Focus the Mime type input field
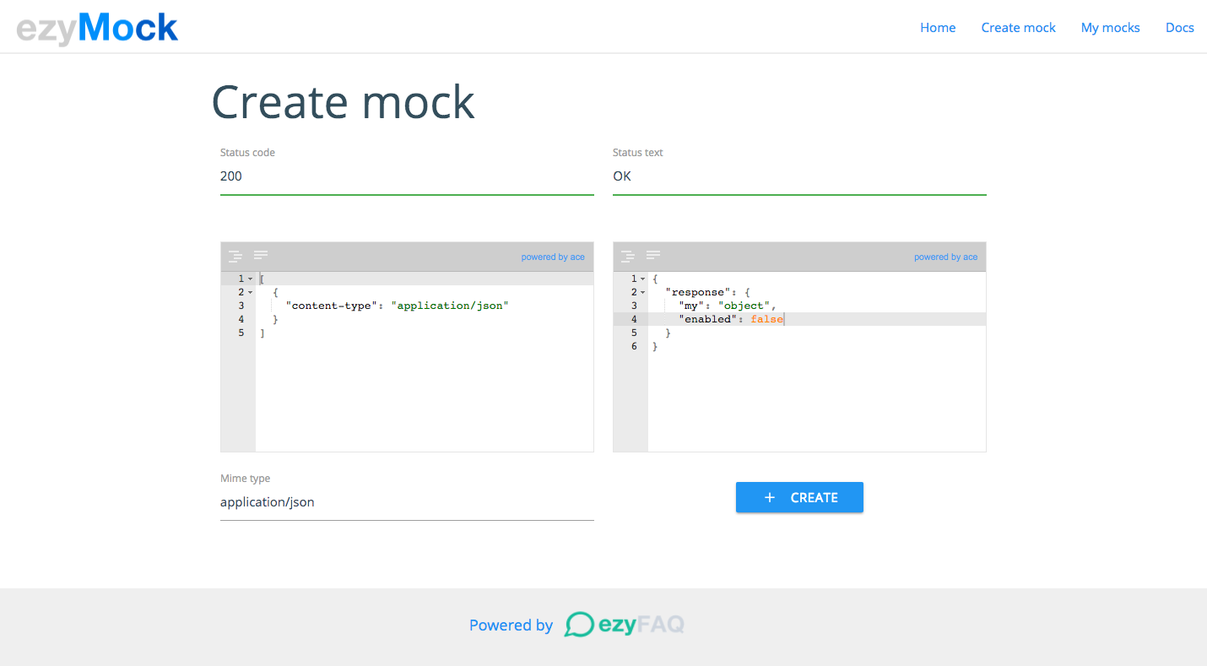The height and width of the screenshot is (666, 1207). coord(407,502)
